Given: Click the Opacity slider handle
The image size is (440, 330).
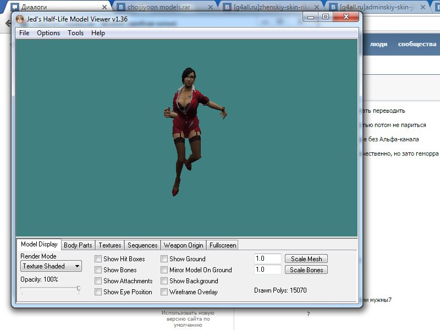Looking at the screenshot, I should pos(79,288).
